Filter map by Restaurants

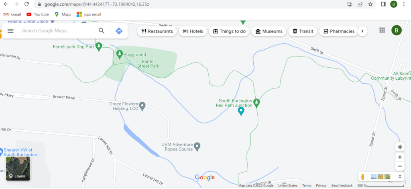[157, 31]
